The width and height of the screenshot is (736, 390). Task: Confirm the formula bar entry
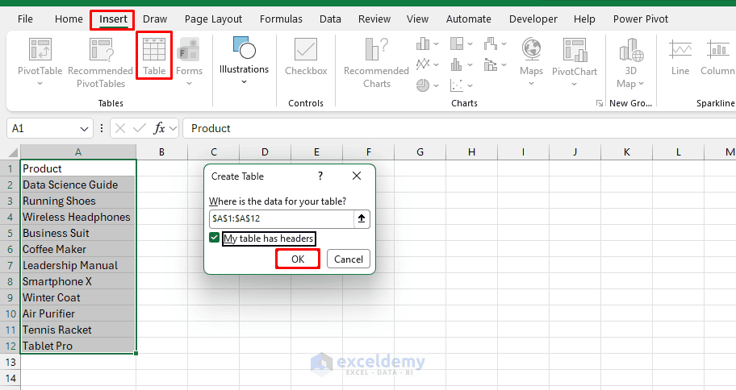[x=140, y=128]
